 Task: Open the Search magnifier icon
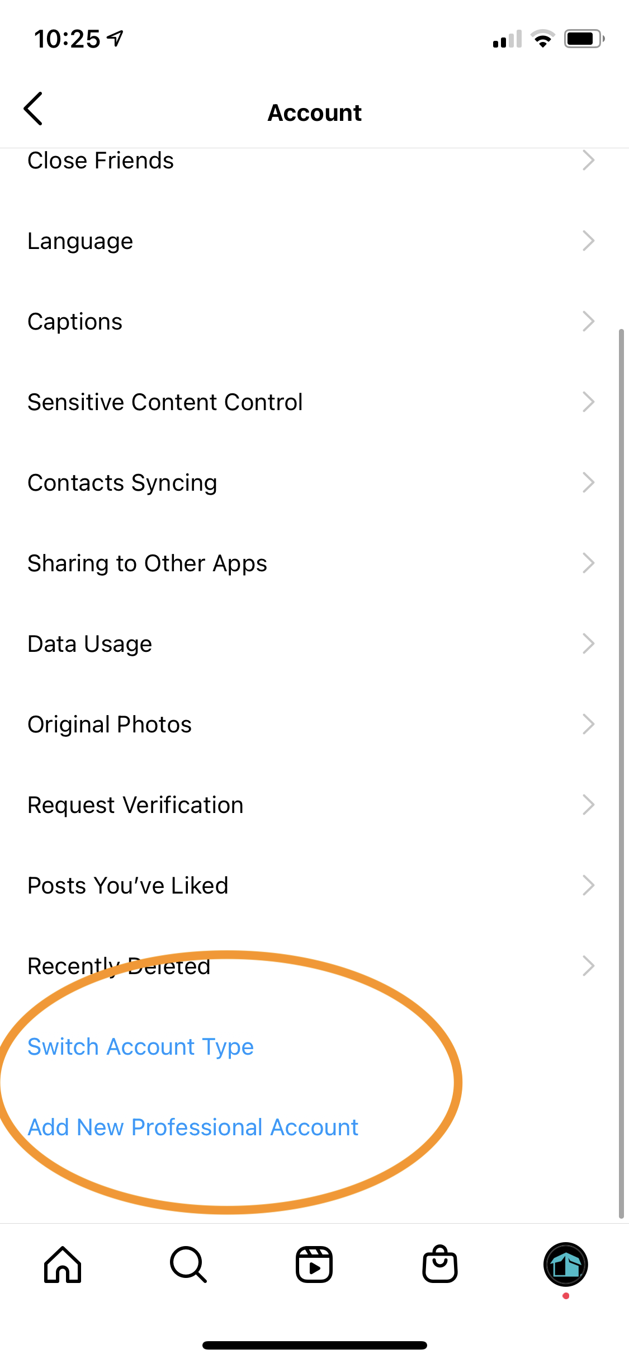coord(188,1265)
